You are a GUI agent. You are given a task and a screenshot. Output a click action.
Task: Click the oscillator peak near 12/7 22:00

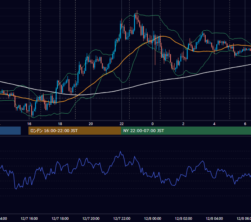(x=120, y=151)
